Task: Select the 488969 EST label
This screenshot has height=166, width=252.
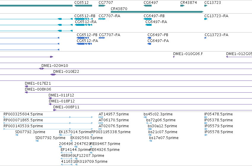Action: (68, 156)
